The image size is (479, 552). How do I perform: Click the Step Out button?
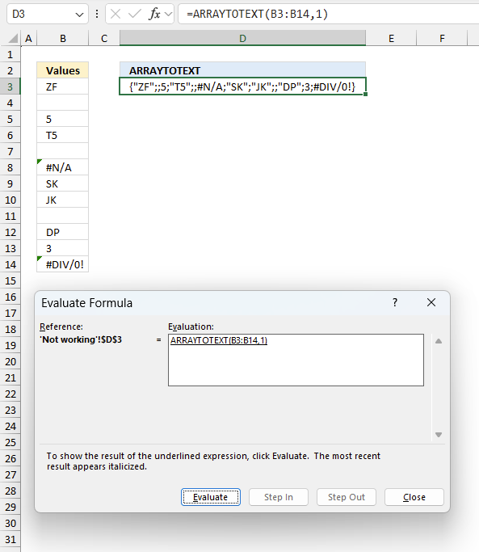point(347,497)
